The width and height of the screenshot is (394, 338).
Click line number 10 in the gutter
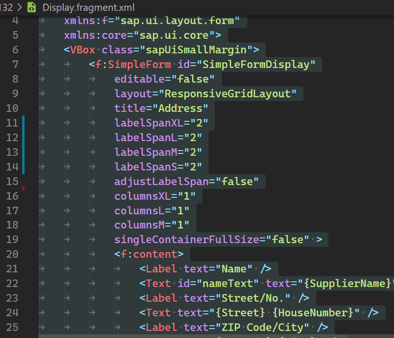click(12, 108)
